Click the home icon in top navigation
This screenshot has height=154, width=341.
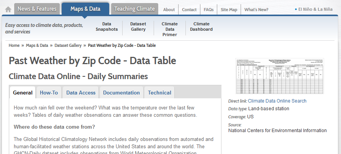8,9
